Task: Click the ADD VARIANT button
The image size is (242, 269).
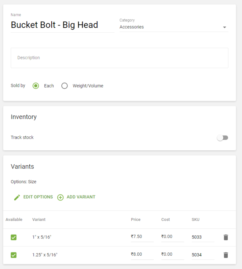Action: [81, 197]
